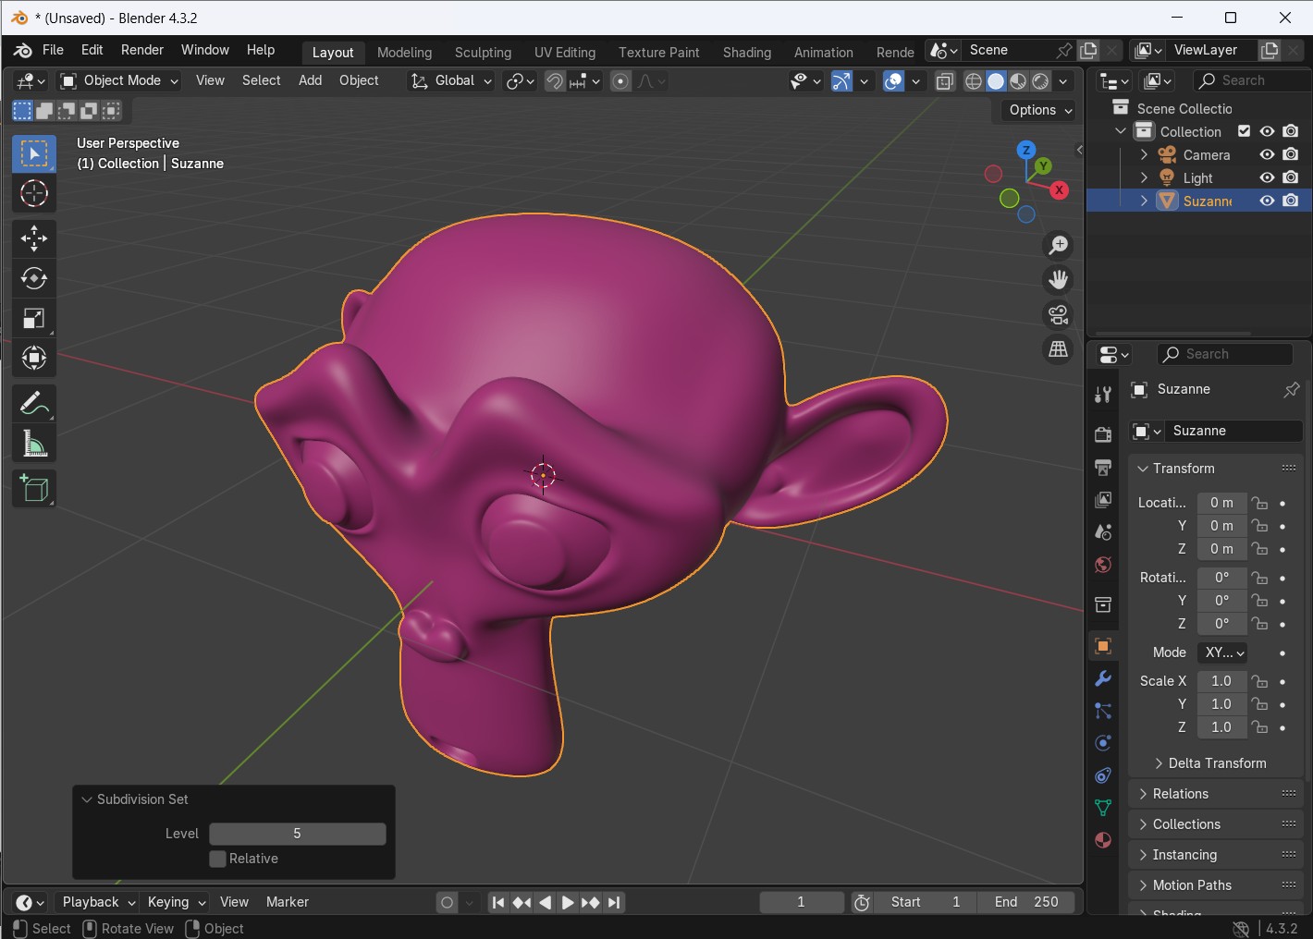Image resolution: width=1313 pixels, height=939 pixels.
Task: Select the Select Box tool
Action: pos(34,153)
